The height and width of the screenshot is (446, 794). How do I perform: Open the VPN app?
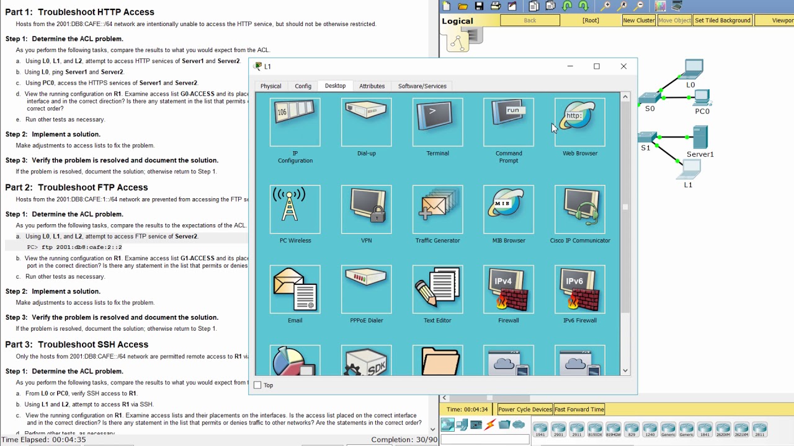pyautogui.click(x=367, y=209)
